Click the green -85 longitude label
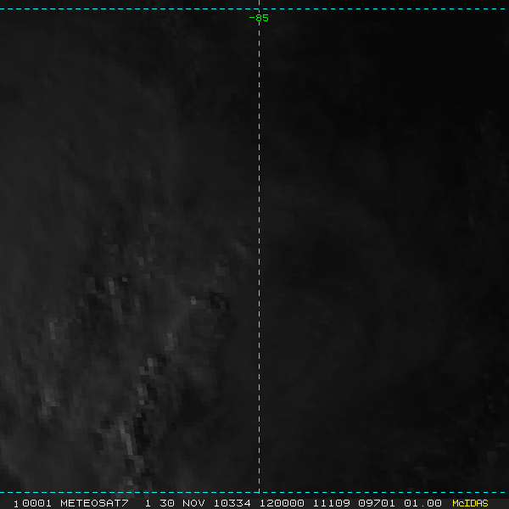Screen dimensions: 509x509 259,18
